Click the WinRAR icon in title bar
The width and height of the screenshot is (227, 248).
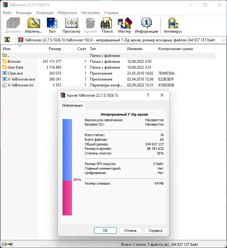[5, 5]
